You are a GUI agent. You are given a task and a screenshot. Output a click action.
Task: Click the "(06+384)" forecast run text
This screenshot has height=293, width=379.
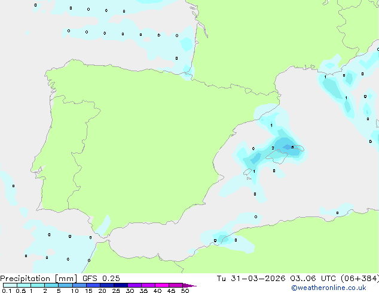360,279
